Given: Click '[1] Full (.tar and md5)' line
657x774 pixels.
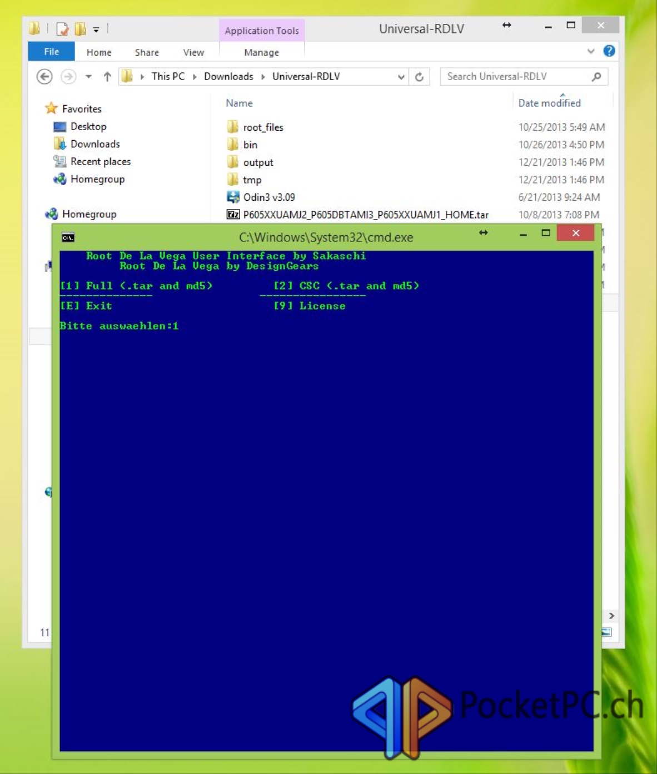Looking at the screenshot, I should click(x=136, y=286).
